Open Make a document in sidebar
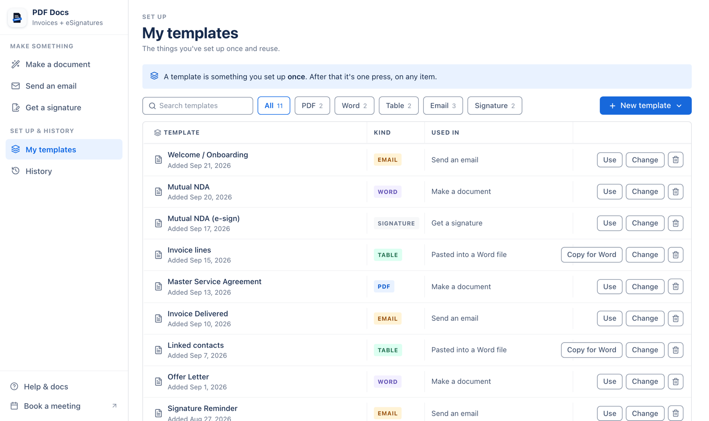 [64, 64]
